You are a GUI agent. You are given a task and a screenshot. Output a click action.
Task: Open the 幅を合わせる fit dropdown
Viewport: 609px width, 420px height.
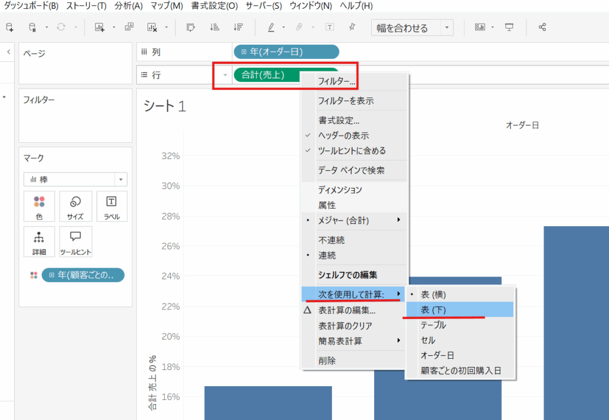tap(412, 28)
